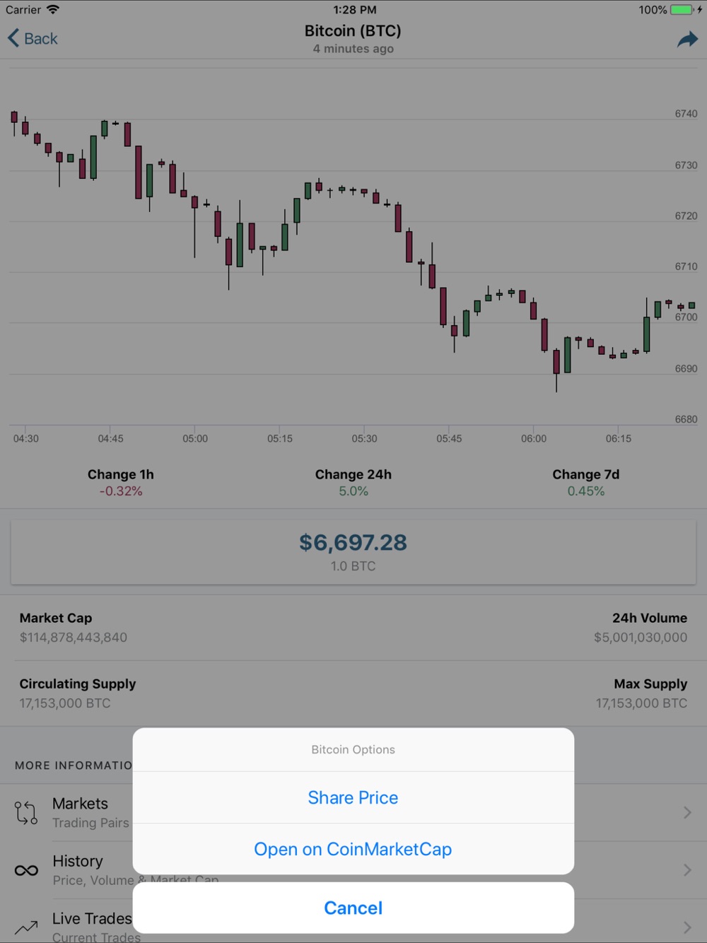Image resolution: width=707 pixels, height=943 pixels.
Task: Tap the Change 24h value
Action: pos(353,491)
